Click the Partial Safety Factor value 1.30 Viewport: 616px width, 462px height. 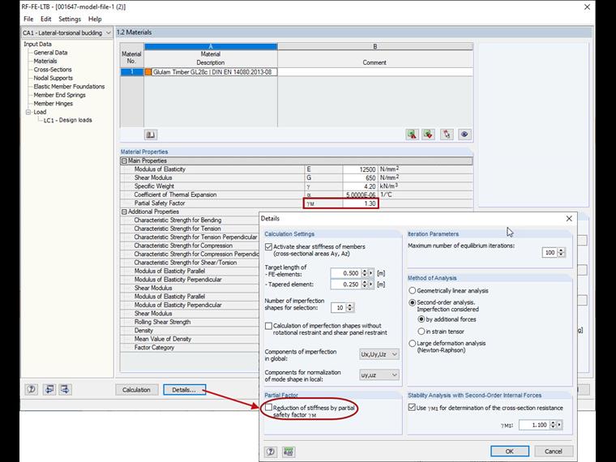pos(360,203)
